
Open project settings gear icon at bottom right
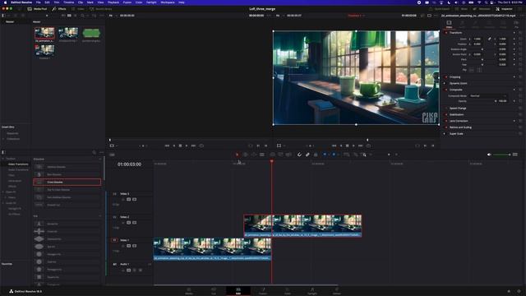point(519,291)
